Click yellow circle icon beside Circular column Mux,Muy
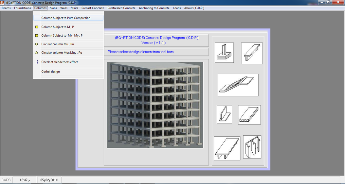The image size is (360, 184). 37,53
